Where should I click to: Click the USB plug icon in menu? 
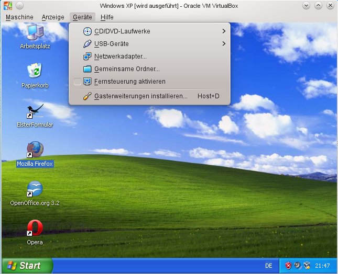coord(88,43)
